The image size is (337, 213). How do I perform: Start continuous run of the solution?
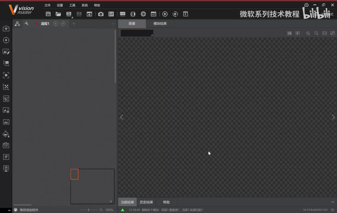175,14
